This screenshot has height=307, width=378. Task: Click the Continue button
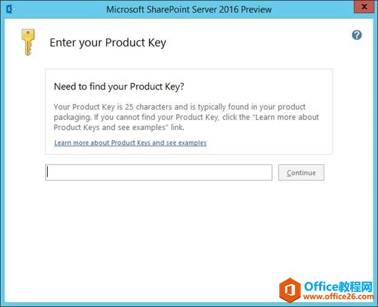301,173
